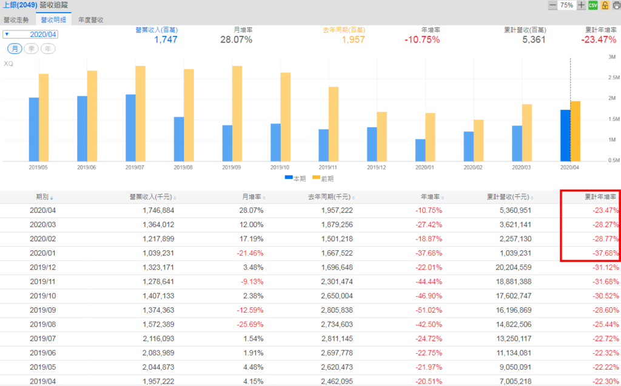This screenshot has height=386, width=621.
Task: Select the 年 (yearly) period option
Action: 48,48
